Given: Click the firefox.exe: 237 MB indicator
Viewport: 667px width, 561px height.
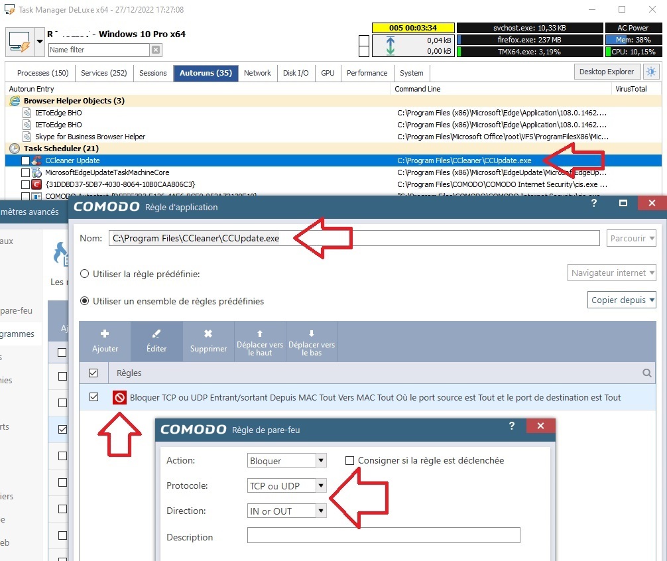Looking at the screenshot, I should [x=530, y=40].
